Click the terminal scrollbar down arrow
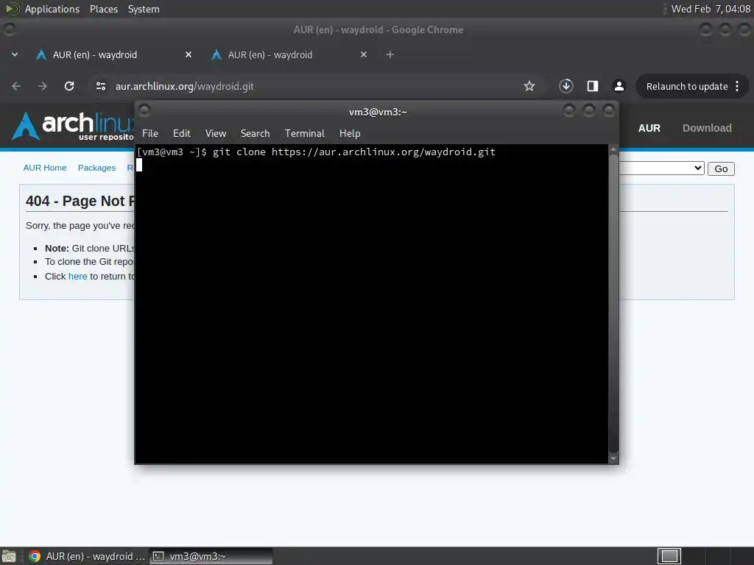 613,459
